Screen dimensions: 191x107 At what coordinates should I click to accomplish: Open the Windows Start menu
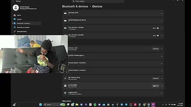pyautogui.click(x=41, y=105)
